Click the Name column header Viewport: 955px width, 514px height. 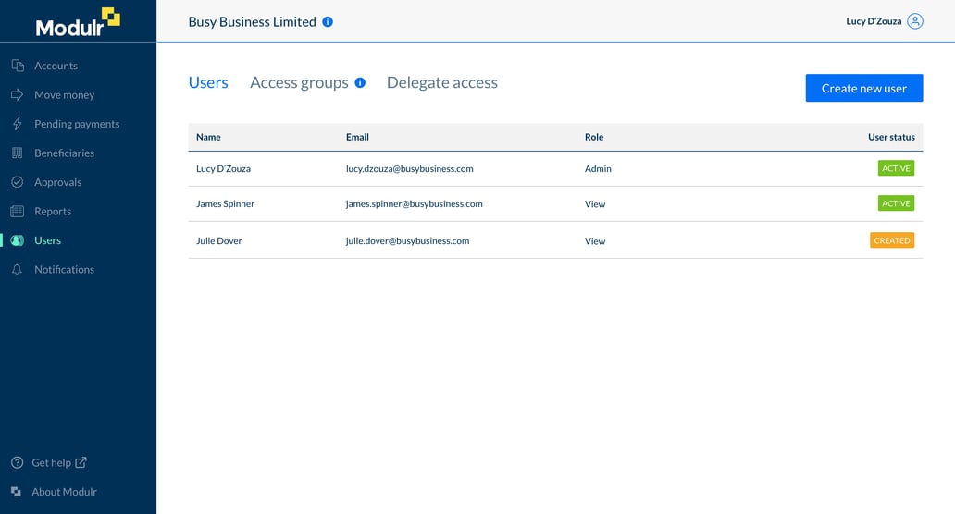tap(208, 137)
